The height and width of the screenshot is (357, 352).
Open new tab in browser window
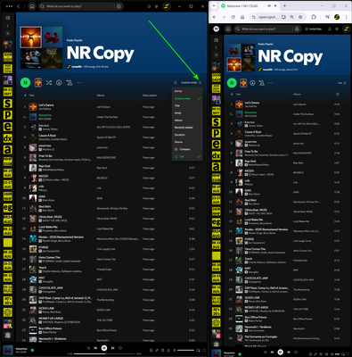(284, 5)
